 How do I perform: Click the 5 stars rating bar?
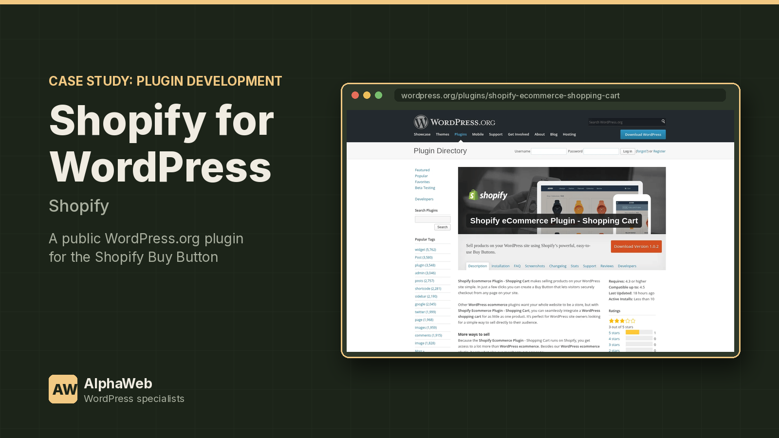click(639, 332)
